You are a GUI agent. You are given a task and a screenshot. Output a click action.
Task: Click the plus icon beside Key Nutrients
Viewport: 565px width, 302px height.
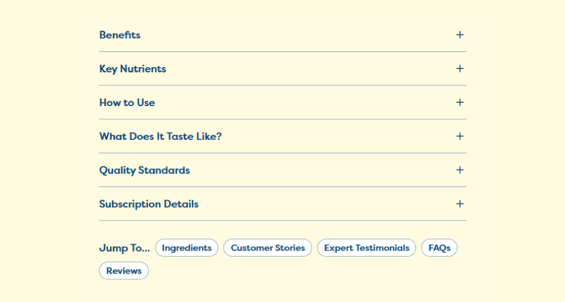(x=460, y=68)
